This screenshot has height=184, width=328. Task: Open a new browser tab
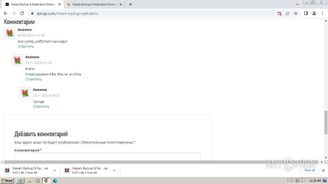tap(130, 4)
